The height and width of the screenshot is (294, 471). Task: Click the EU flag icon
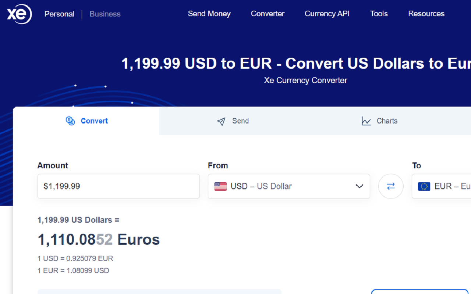424,186
